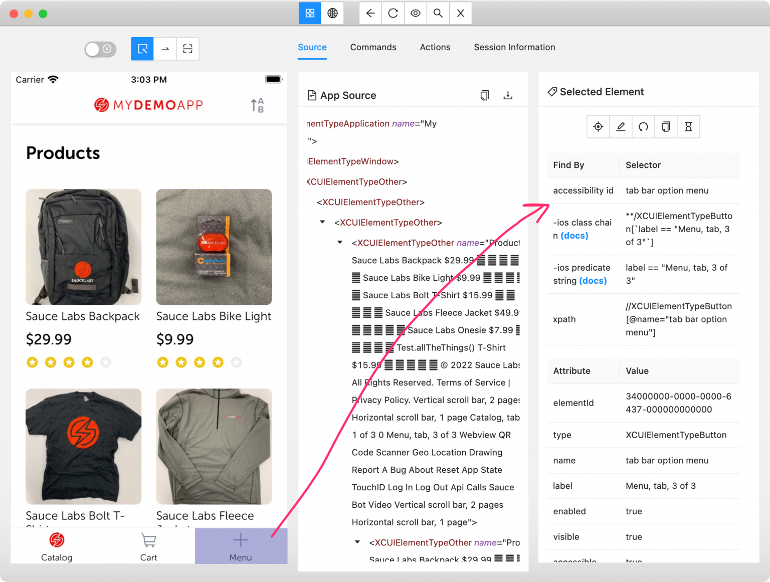770x582 pixels.
Task: Click the search for element magnifier icon
Action: (438, 14)
